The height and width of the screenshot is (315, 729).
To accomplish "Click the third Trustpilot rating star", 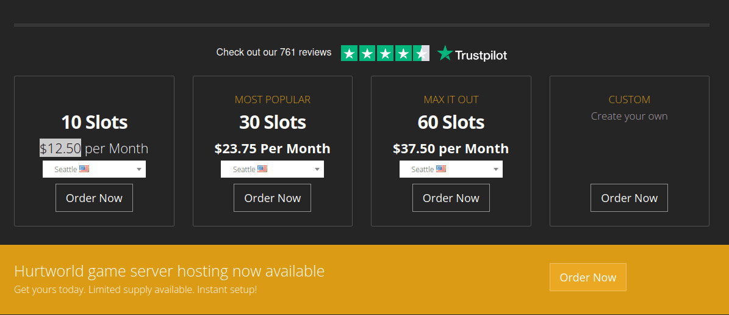I will 385,54.
